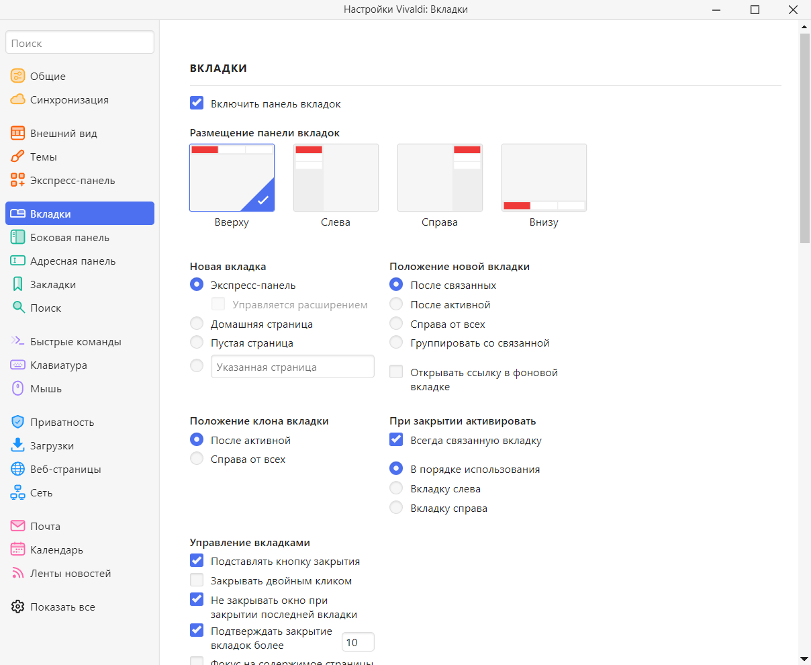Select the Сеть network icon

coord(17,492)
